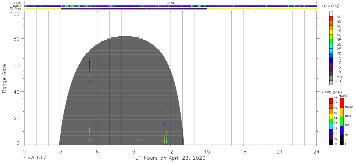Click the blue echo streak near range gate 62
356x164 pixels.
(x=90, y=63)
